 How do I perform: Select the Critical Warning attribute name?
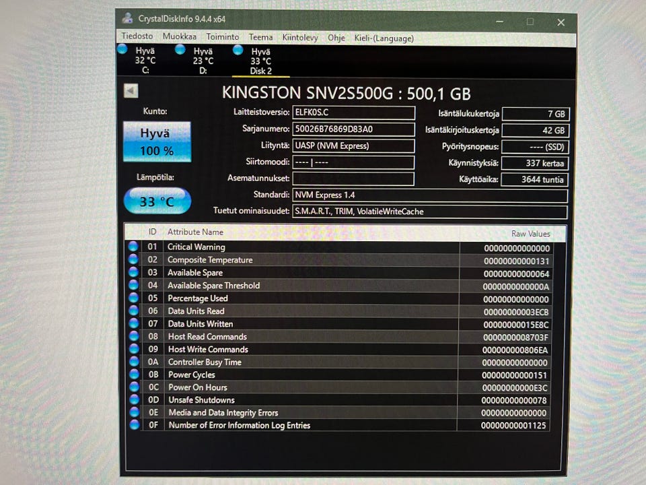pyautogui.click(x=196, y=247)
